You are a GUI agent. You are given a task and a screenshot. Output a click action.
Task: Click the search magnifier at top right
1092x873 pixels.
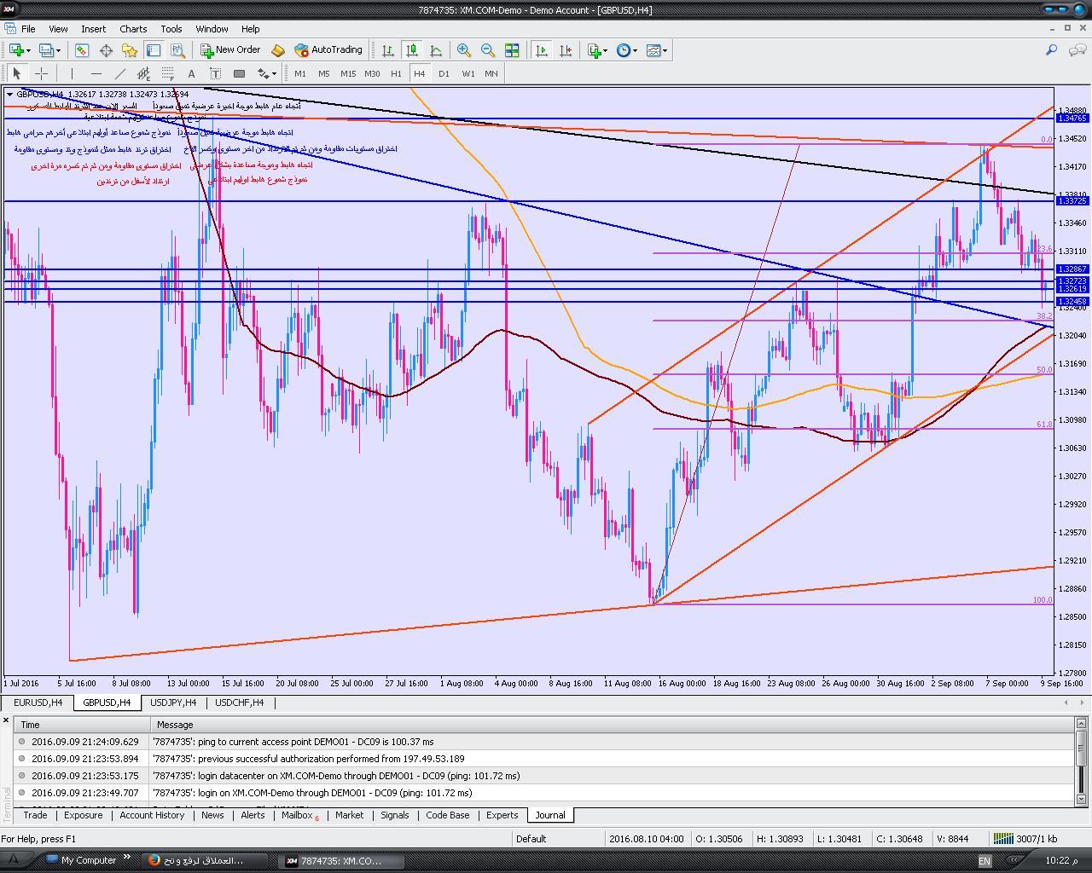click(x=1052, y=50)
